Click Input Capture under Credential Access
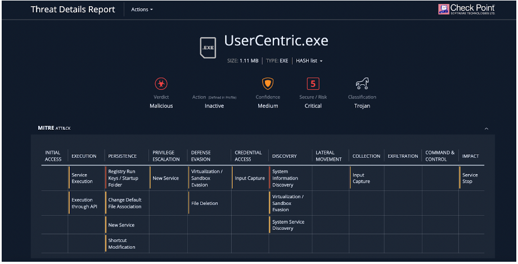Viewport: 518px width, 264px height. (x=250, y=178)
